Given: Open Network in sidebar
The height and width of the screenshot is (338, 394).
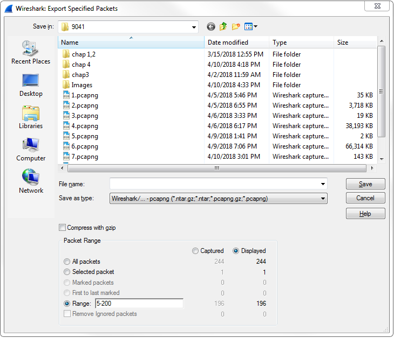Looking at the screenshot, I should click(x=31, y=181).
